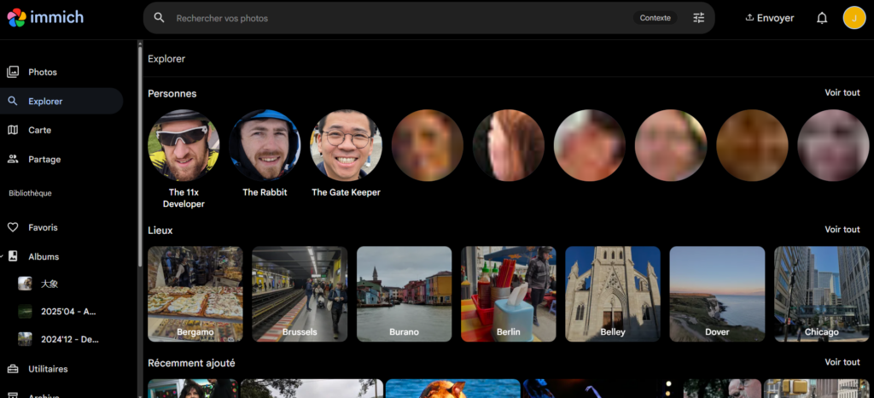Click the Photos sidebar icon

click(12, 72)
